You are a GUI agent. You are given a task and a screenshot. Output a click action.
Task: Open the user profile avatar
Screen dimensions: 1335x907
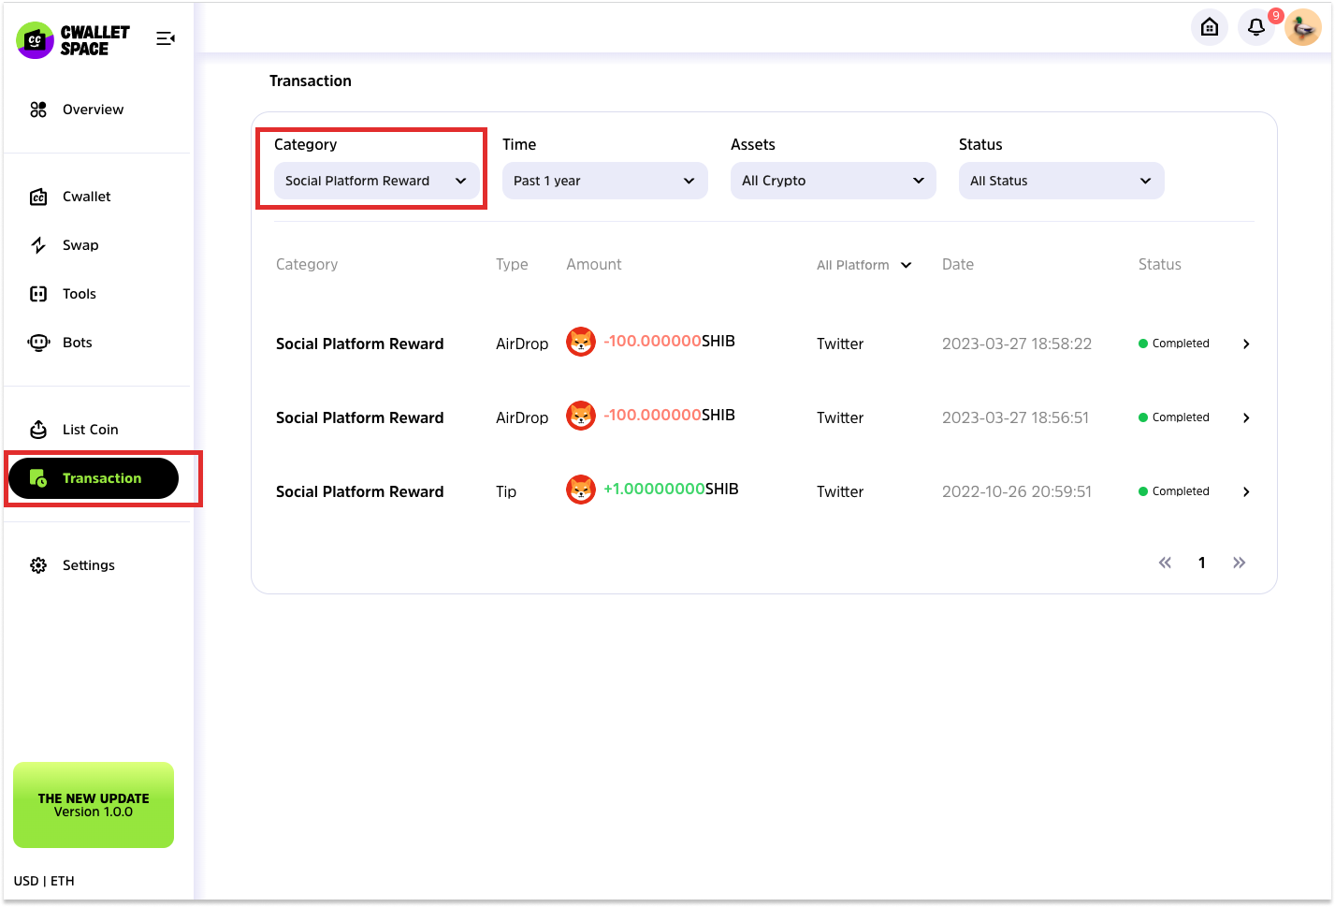coord(1302,27)
